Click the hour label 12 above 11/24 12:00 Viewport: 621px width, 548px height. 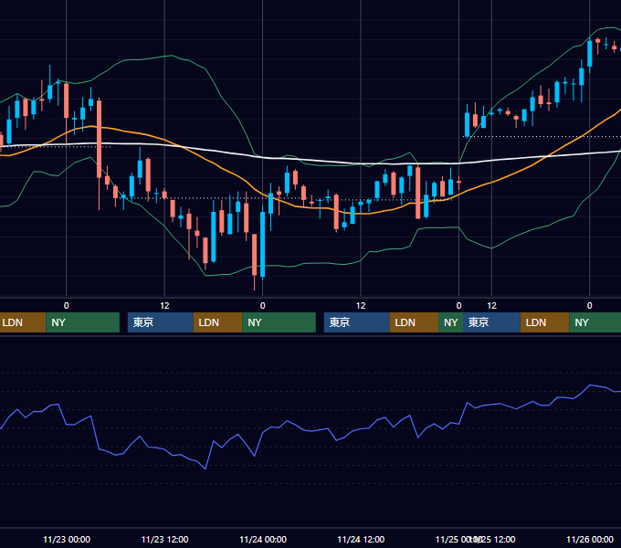tap(361, 306)
